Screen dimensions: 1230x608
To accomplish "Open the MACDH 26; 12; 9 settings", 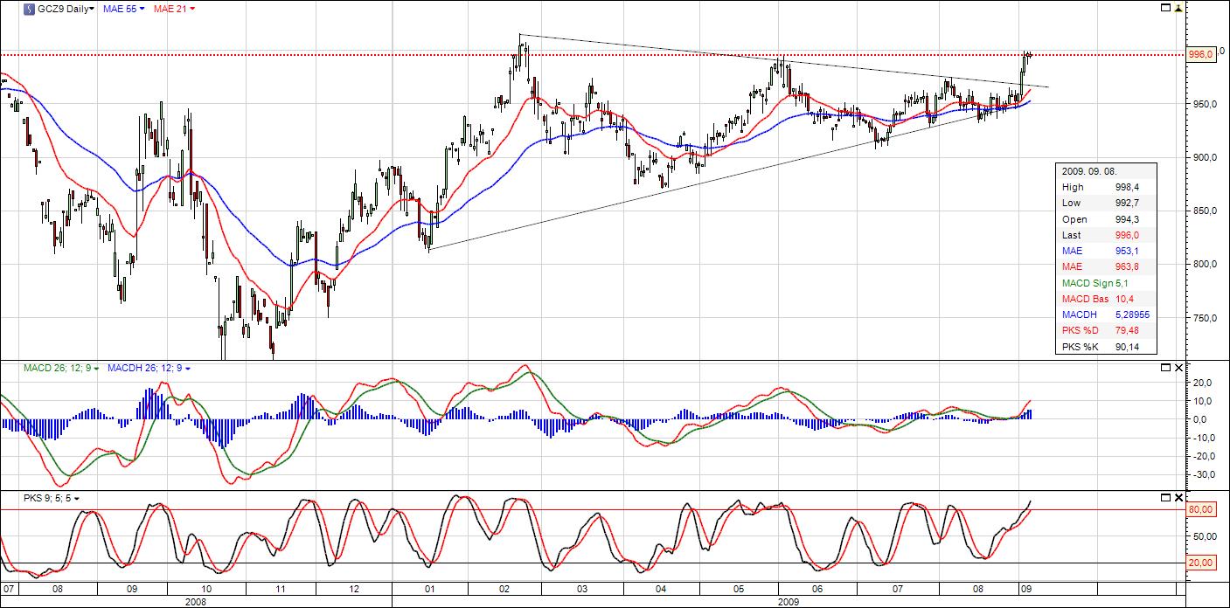I will click(x=148, y=369).
